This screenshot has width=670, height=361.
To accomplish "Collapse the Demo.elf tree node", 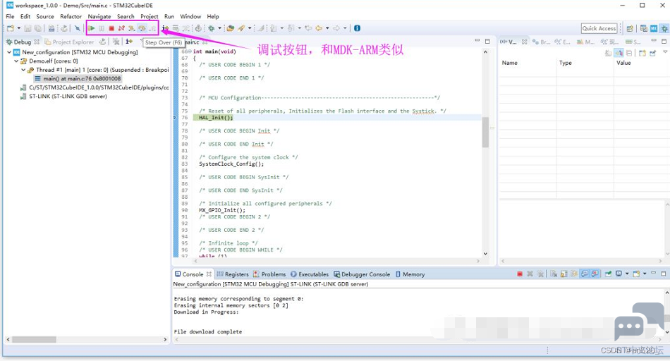I will point(16,61).
